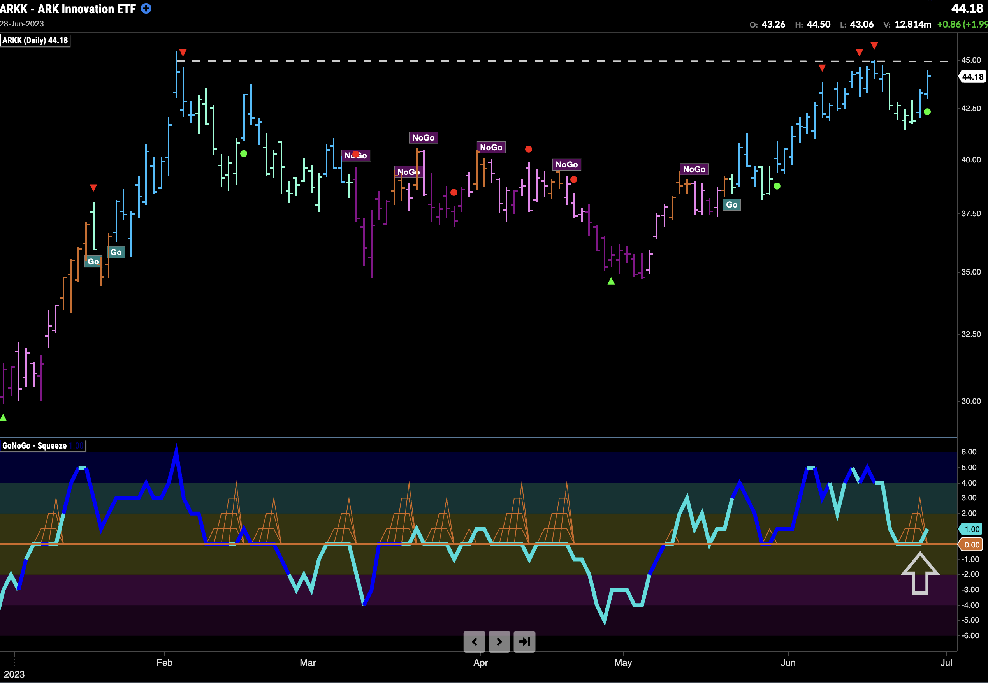Viewport: 988px width, 683px height.
Task: Open the ARKK (Daily) 44.18 legend label
Action: (x=35, y=40)
